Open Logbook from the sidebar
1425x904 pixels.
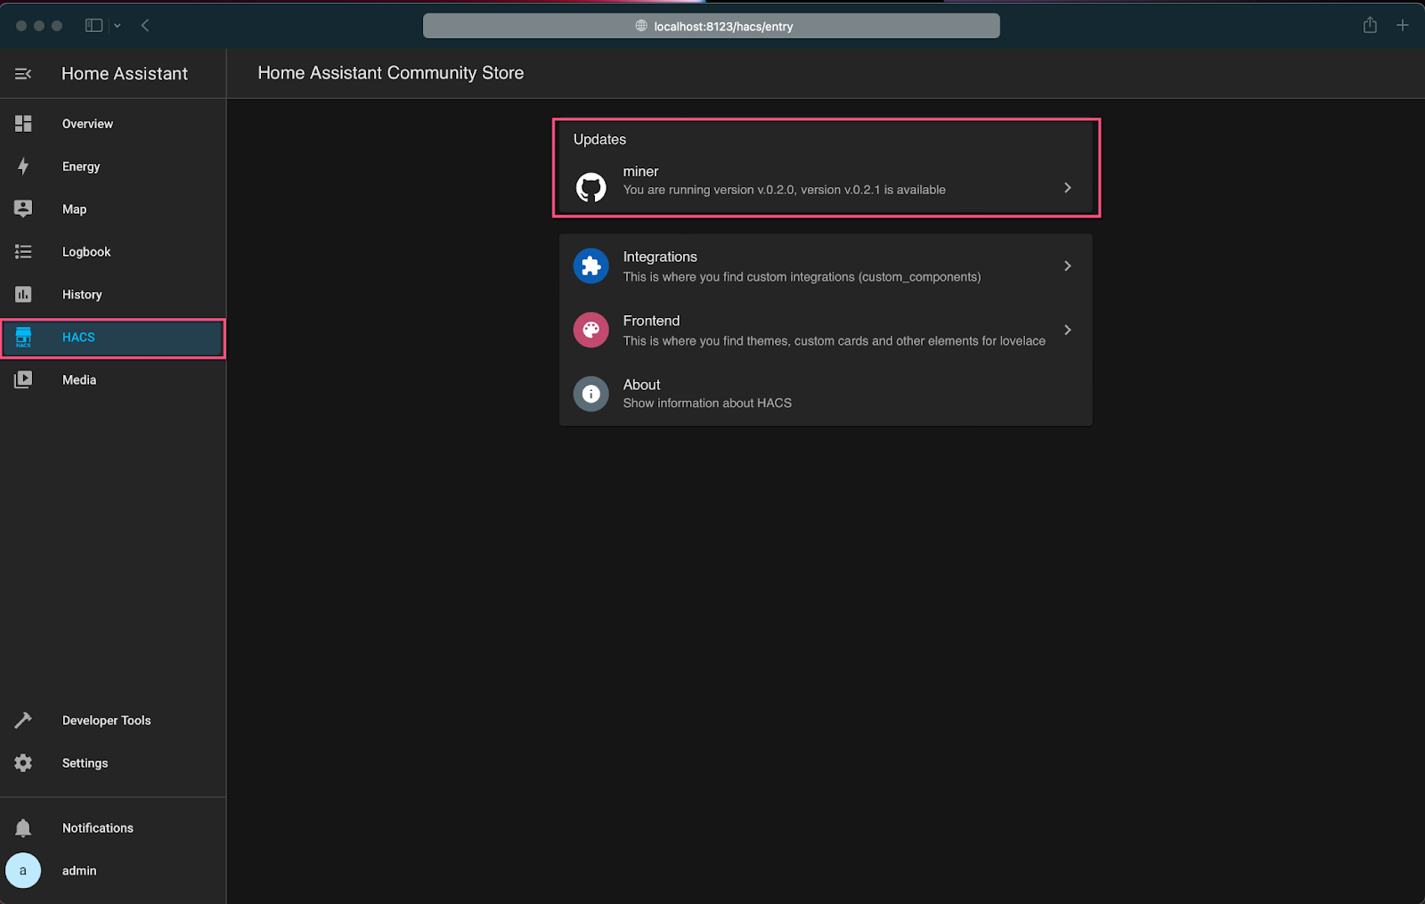tap(113, 252)
